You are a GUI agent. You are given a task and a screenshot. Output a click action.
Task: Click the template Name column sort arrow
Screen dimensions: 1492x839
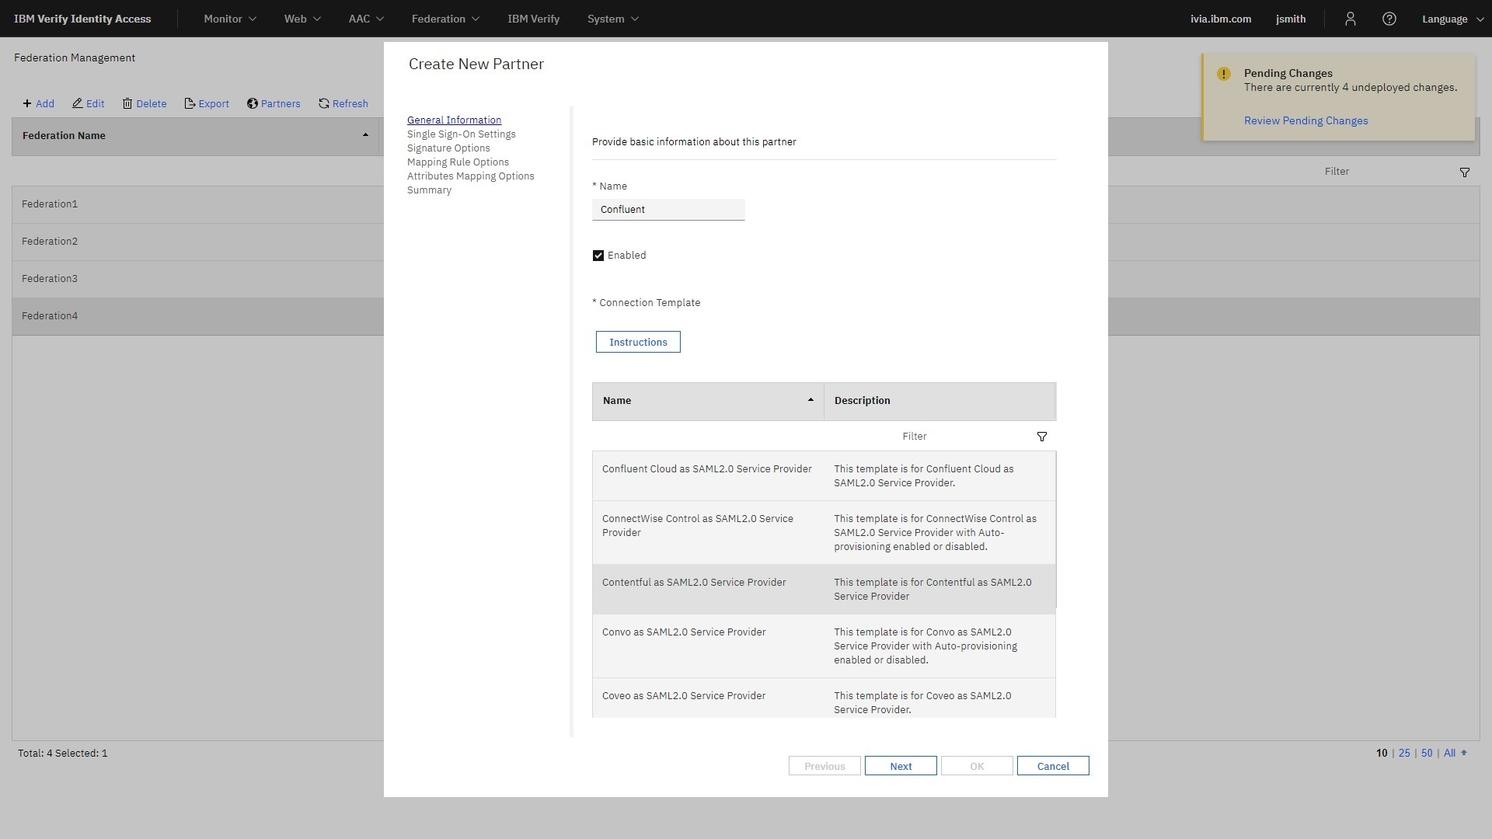810,400
